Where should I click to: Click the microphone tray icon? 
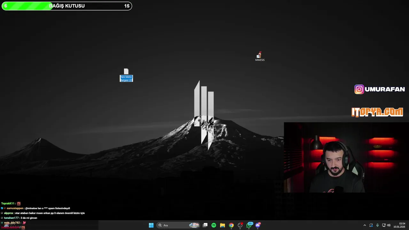[377, 225]
